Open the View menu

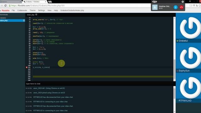click(x=49, y=10)
